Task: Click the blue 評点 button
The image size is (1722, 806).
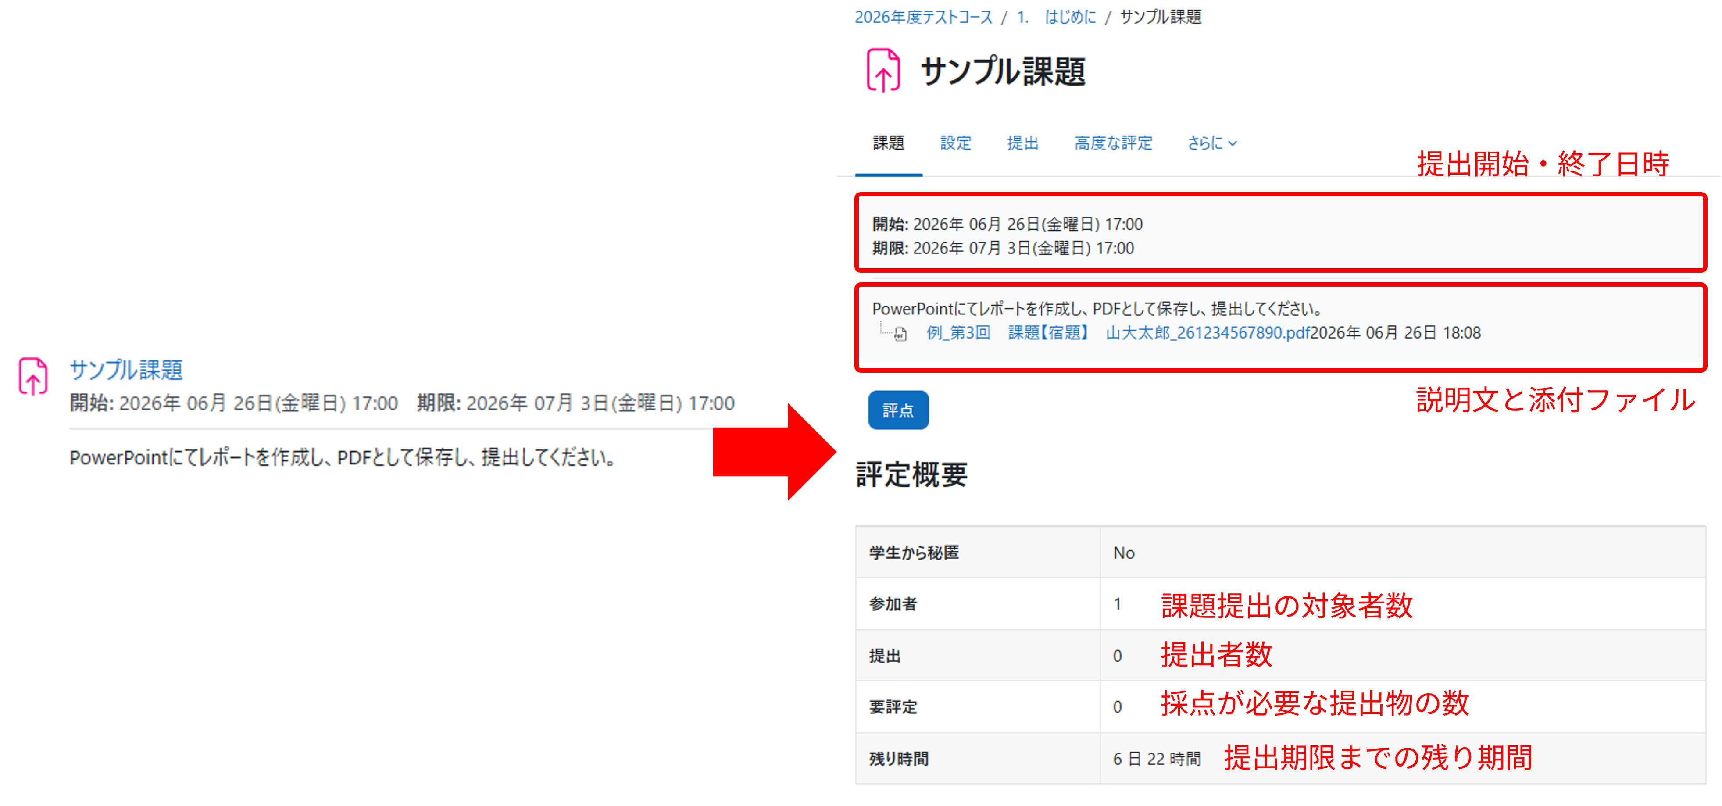Action: pyautogui.click(x=898, y=410)
